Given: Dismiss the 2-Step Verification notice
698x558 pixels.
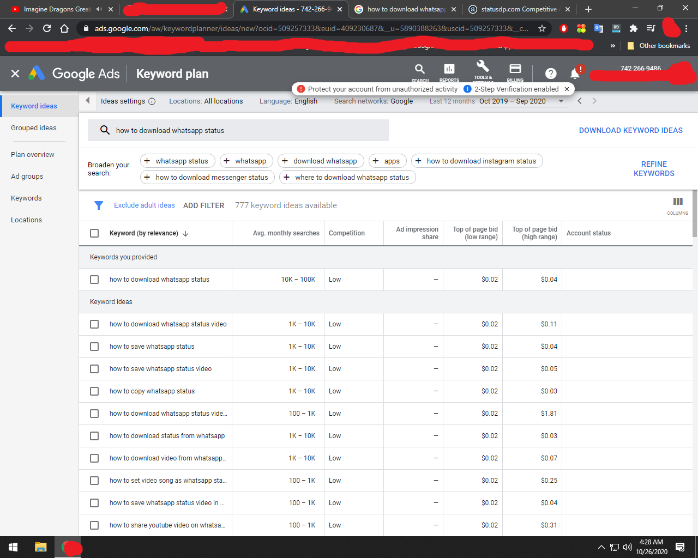Looking at the screenshot, I should (x=567, y=89).
